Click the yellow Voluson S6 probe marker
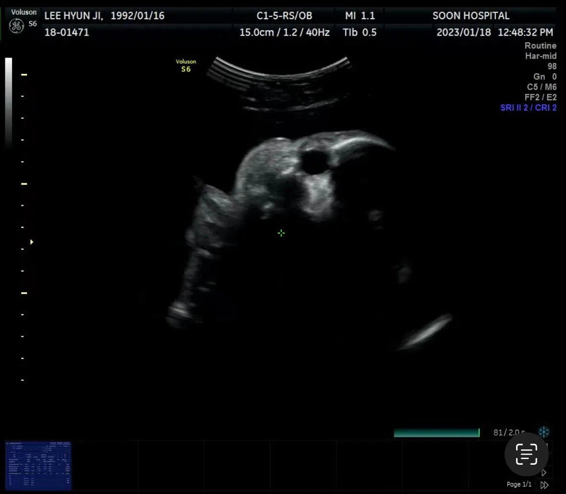This screenshot has height=494, width=566. click(186, 66)
